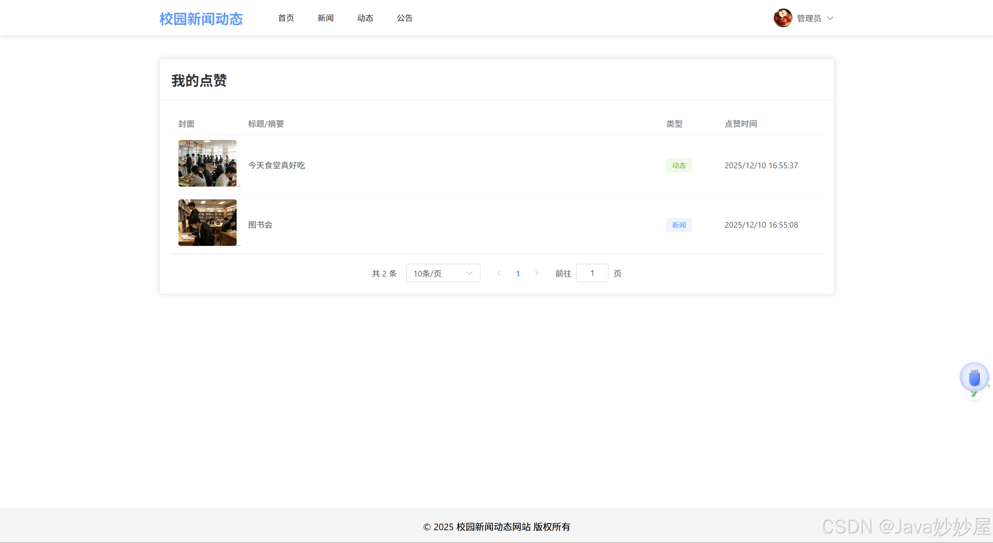This screenshot has width=993, height=543.
Task: Click the title 今天食堂真好吃
Action: [x=277, y=165]
